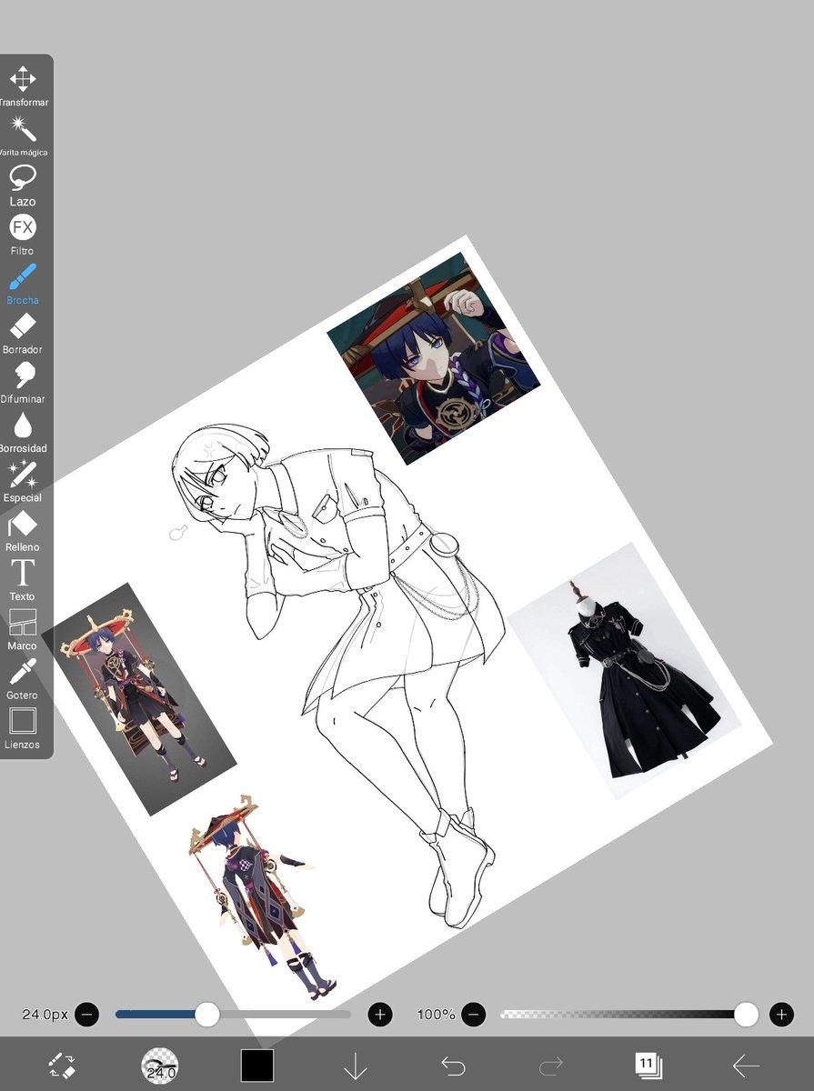Click the opacity slider handle

pyautogui.click(x=747, y=1014)
